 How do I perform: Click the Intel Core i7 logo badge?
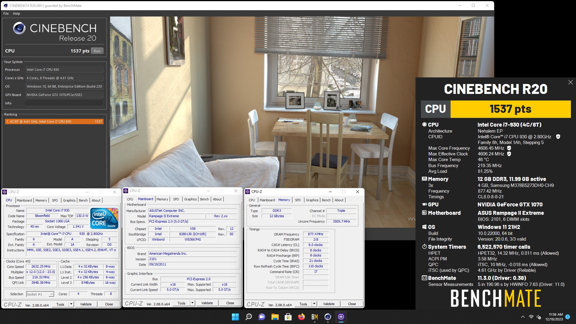(x=104, y=218)
